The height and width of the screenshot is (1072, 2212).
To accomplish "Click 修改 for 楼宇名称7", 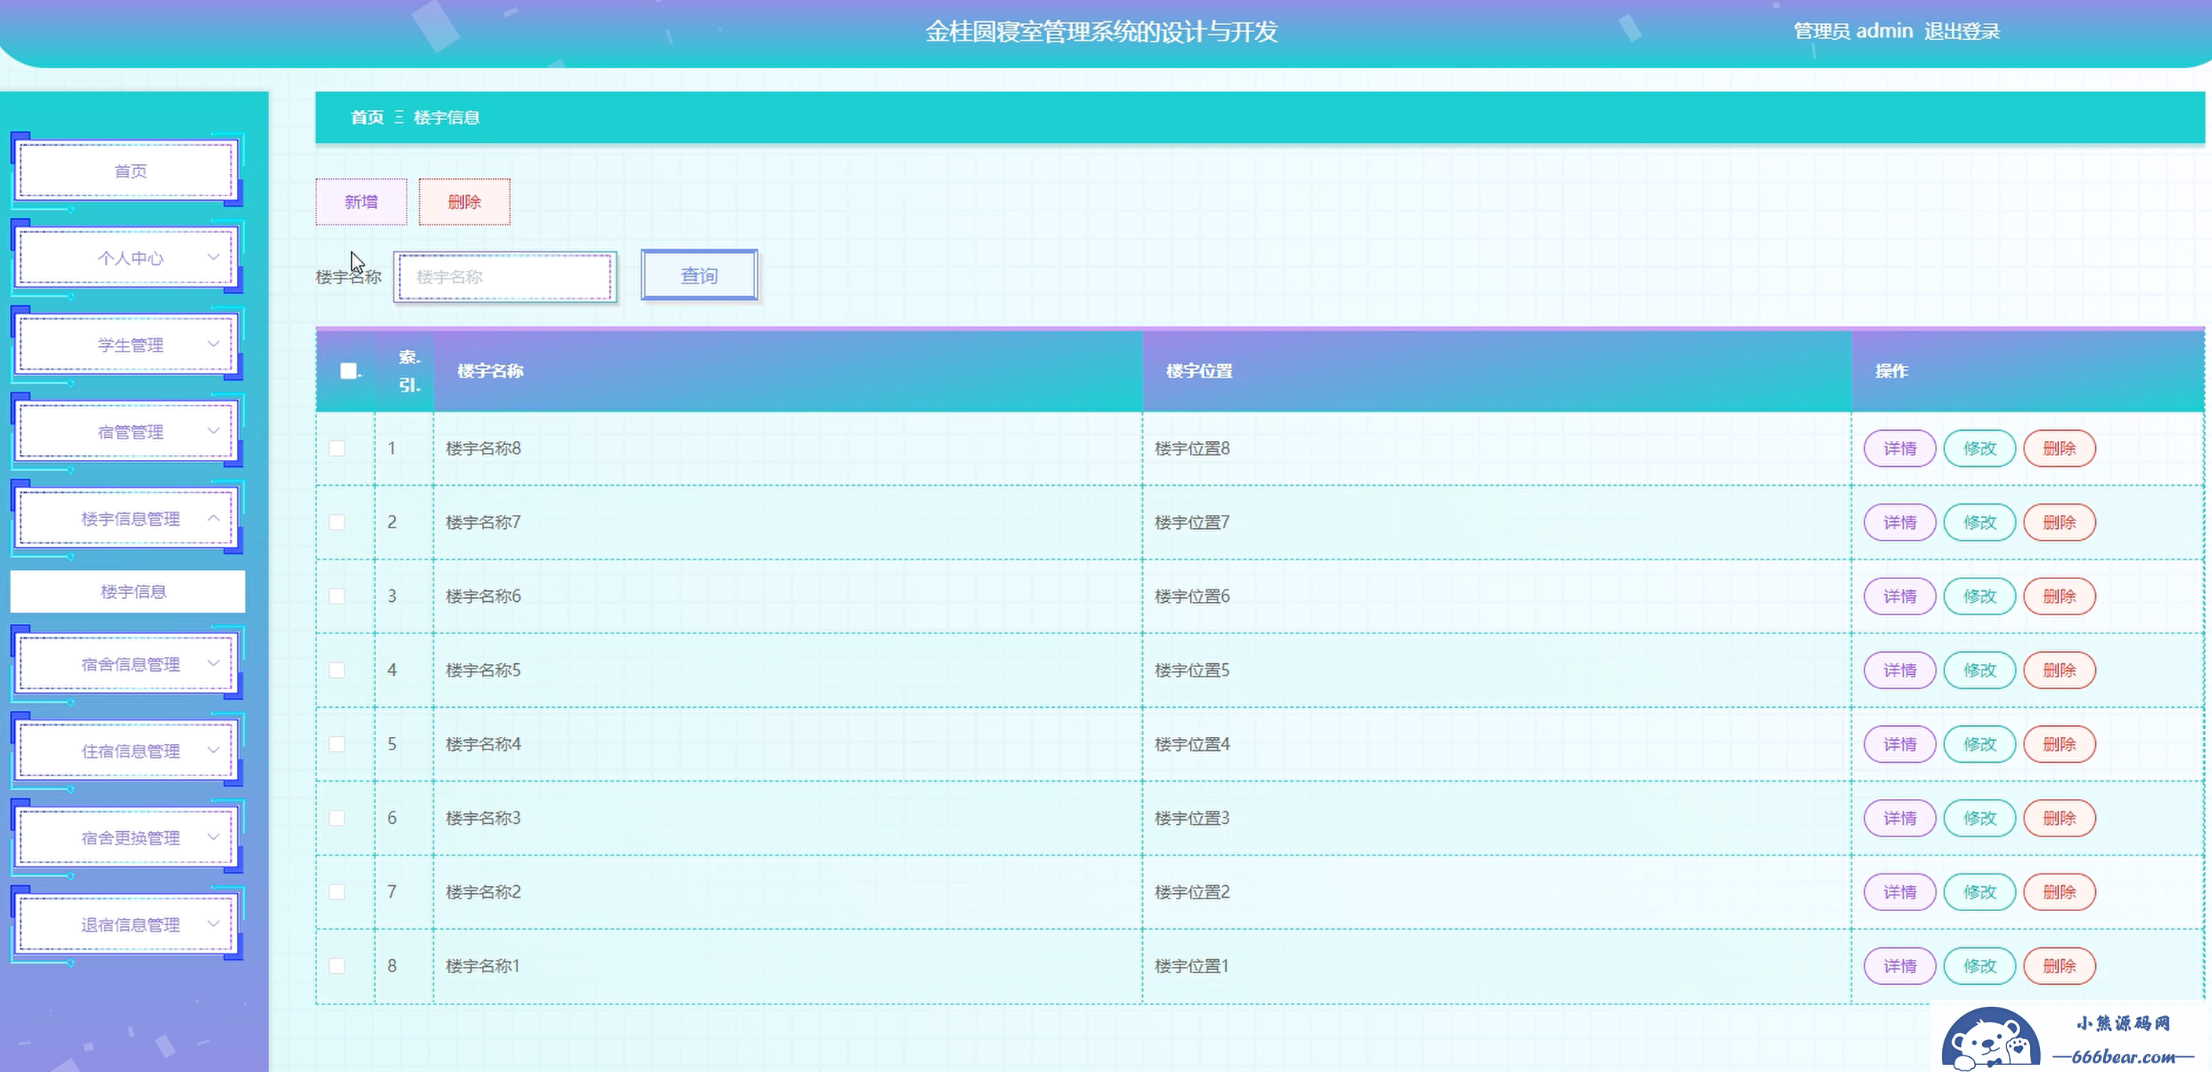I will coord(1980,522).
